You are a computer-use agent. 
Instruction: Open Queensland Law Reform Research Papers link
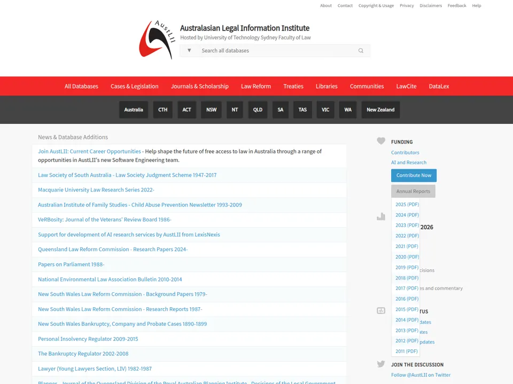point(113,249)
